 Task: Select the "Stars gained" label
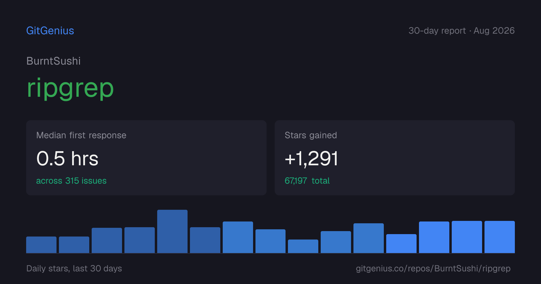[x=311, y=135]
